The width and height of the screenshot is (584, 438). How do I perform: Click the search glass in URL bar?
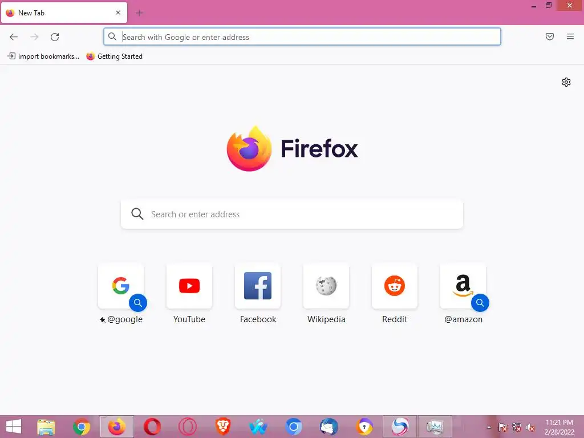112,36
